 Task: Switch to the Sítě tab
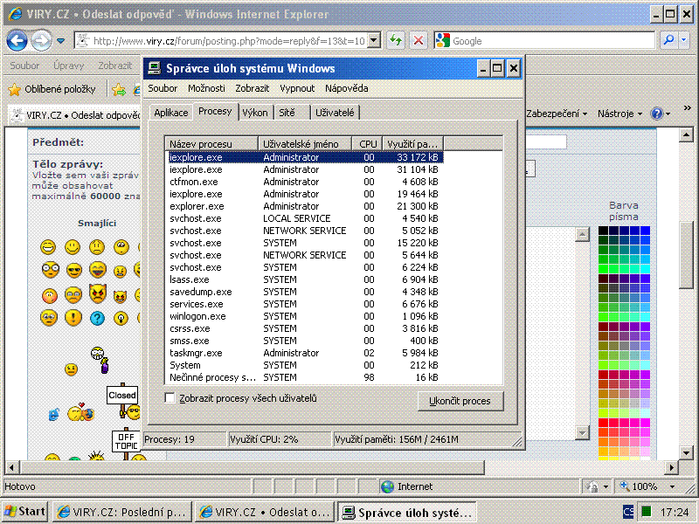pyautogui.click(x=287, y=113)
